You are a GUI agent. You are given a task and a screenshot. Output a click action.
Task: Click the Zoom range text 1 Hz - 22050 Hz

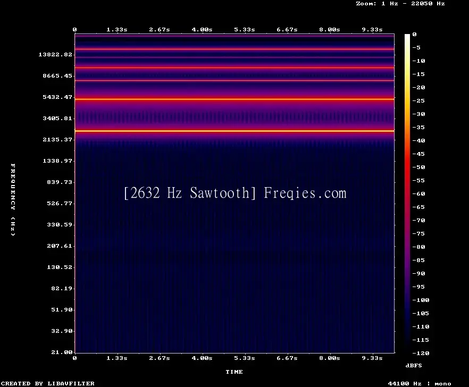pyautogui.click(x=413, y=4)
